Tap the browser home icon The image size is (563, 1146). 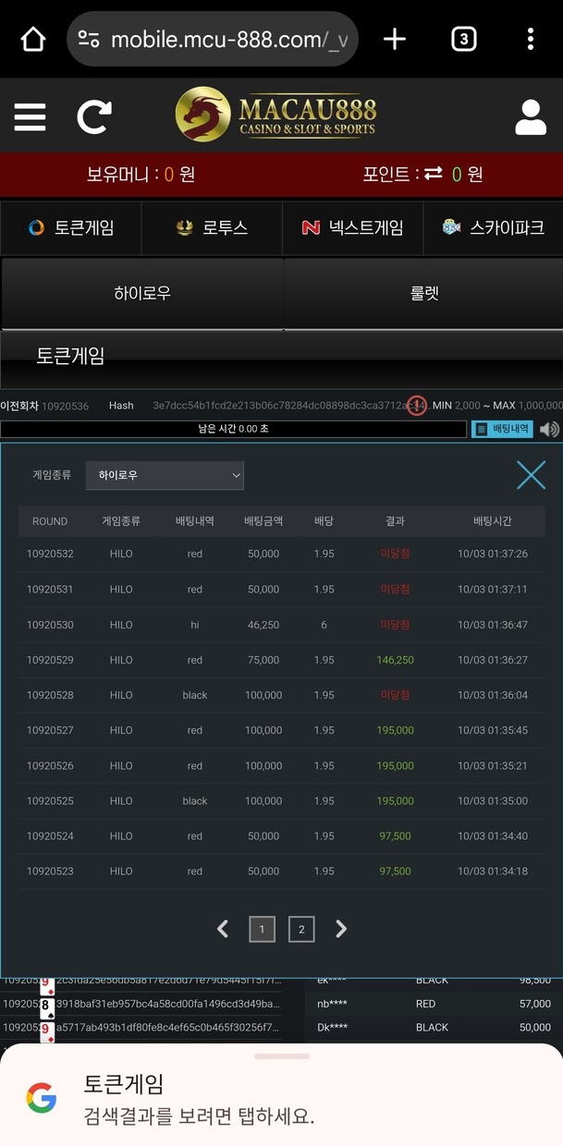[33, 39]
